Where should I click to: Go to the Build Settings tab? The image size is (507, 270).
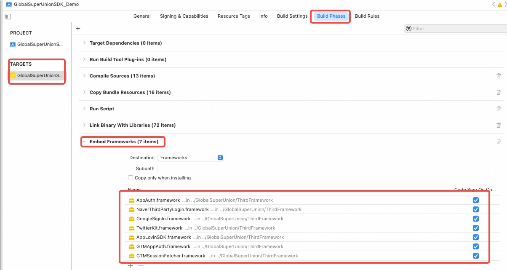click(x=292, y=16)
